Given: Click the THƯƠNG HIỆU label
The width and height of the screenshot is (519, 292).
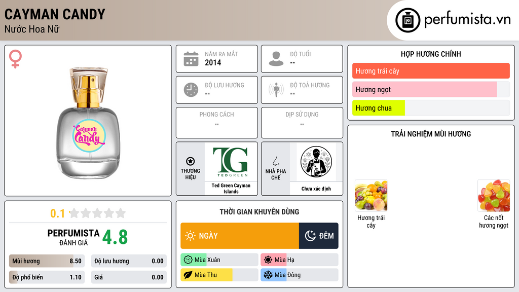Looking at the screenshot, I should (191, 174).
